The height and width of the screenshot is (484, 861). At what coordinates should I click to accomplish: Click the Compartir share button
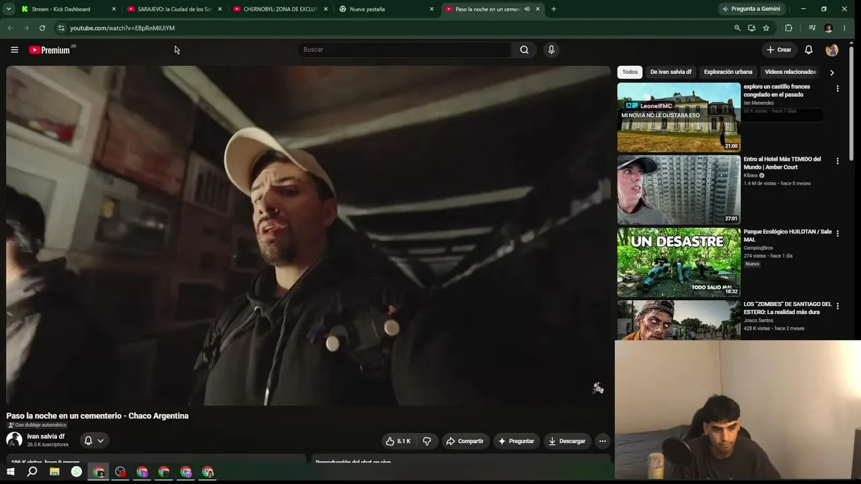click(464, 441)
